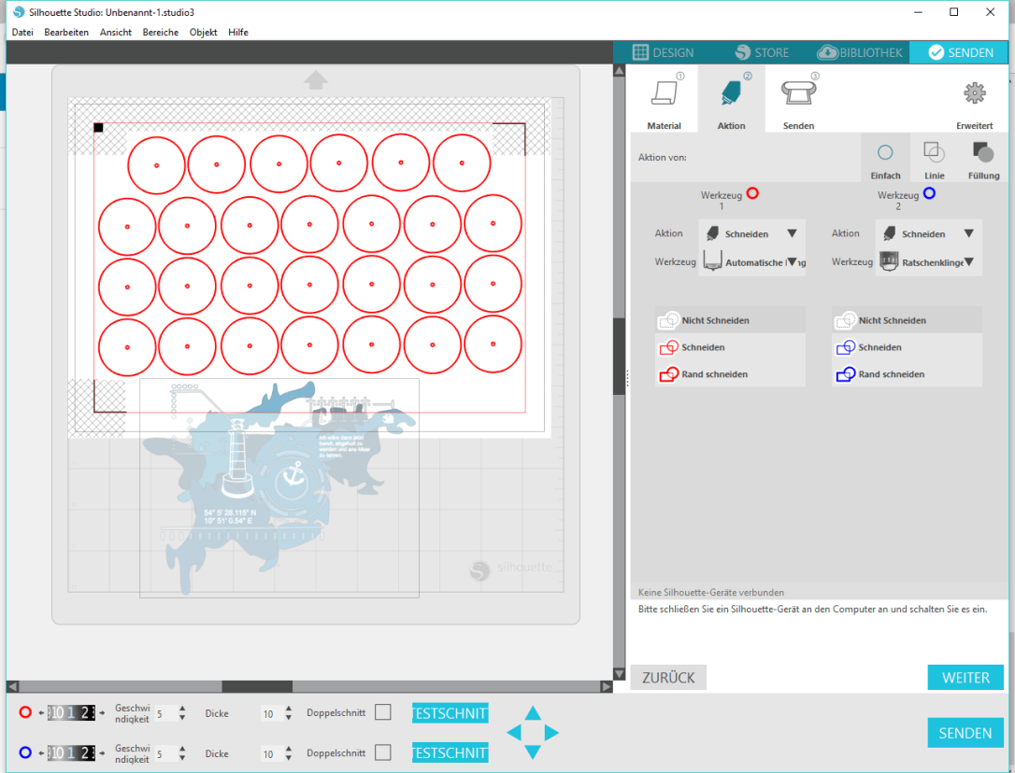The height and width of the screenshot is (773, 1015).
Task: Click the ZURÜCK button
Action: click(x=668, y=678)
